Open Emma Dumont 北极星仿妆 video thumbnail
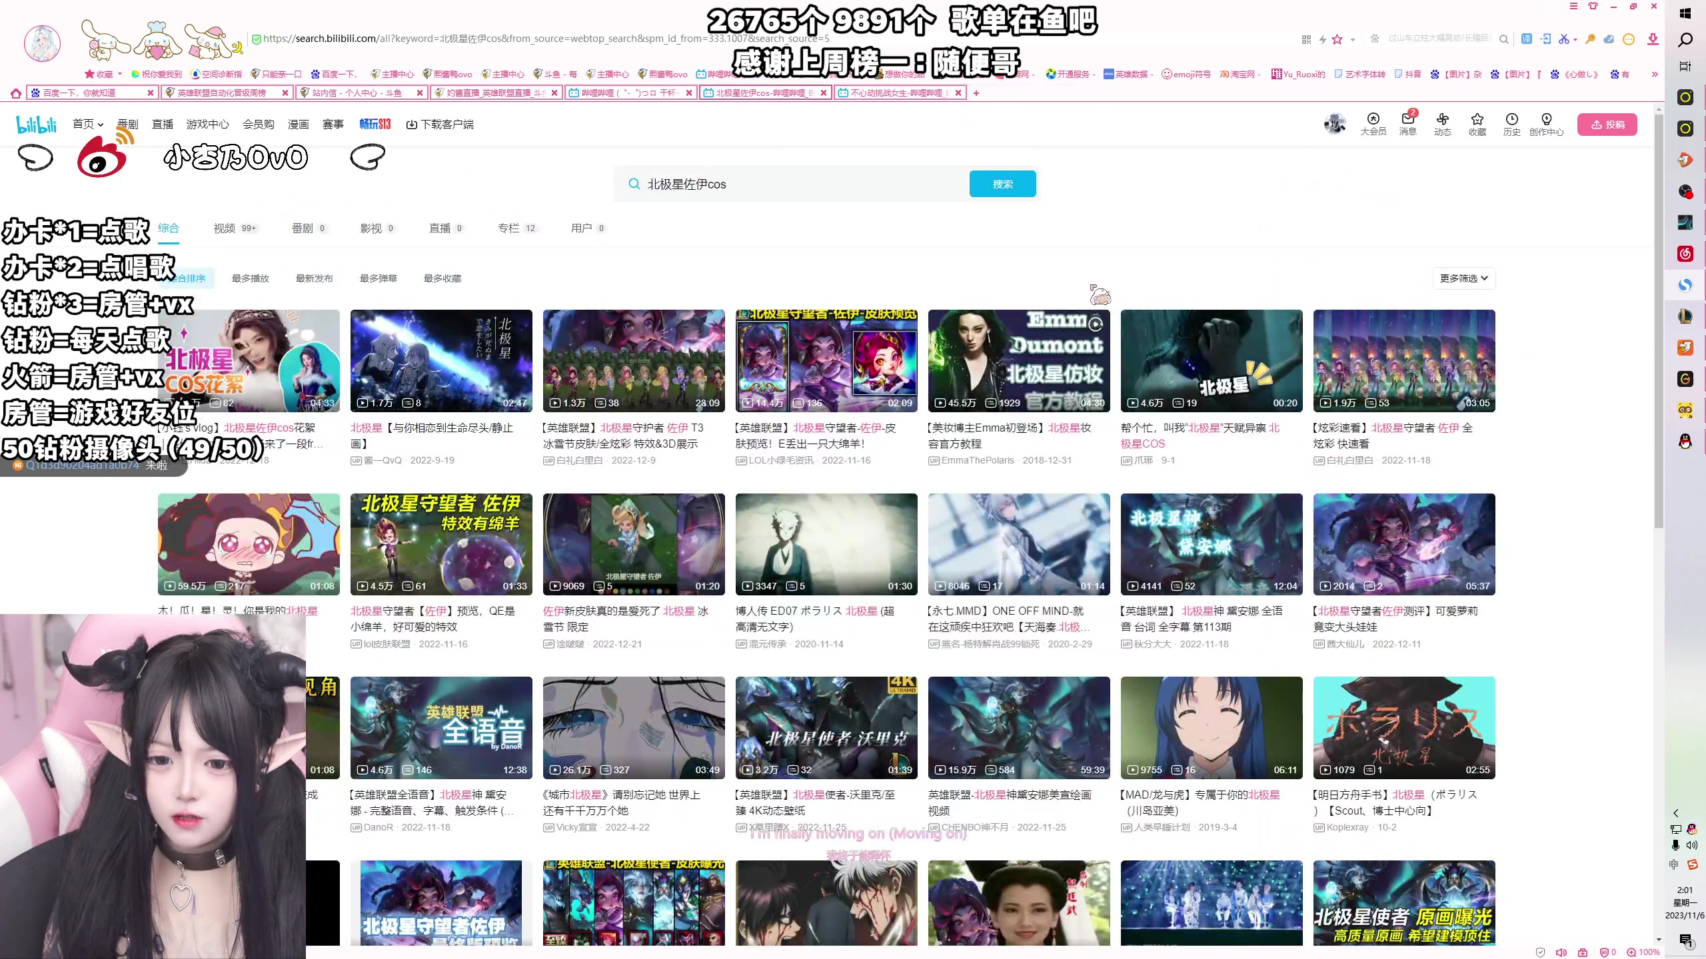Screen dimensions: 1706x959 point(1019,360)
